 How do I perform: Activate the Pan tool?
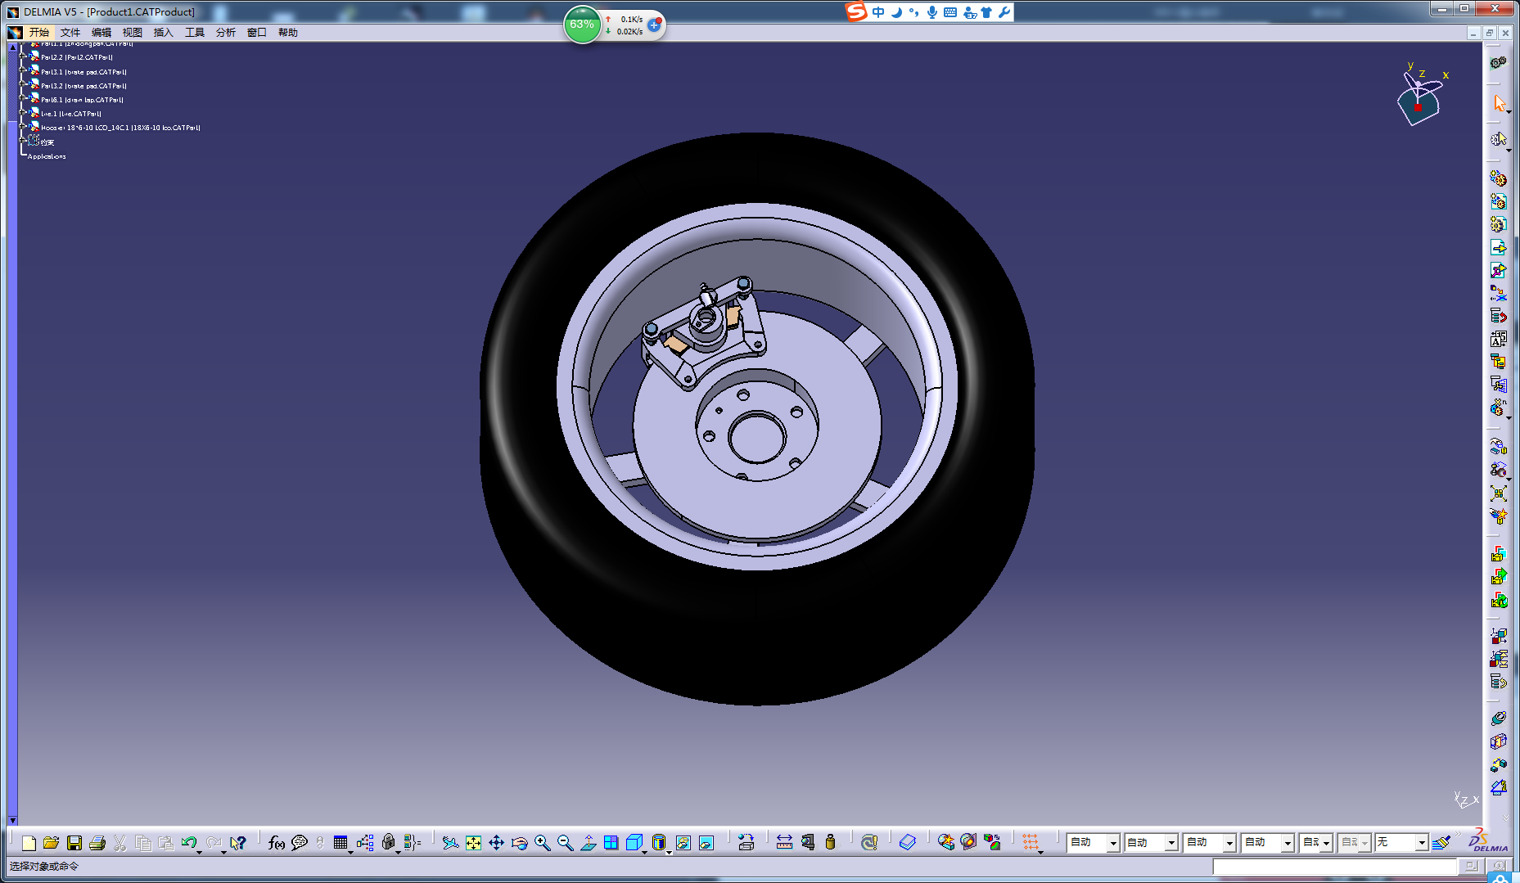496,842
